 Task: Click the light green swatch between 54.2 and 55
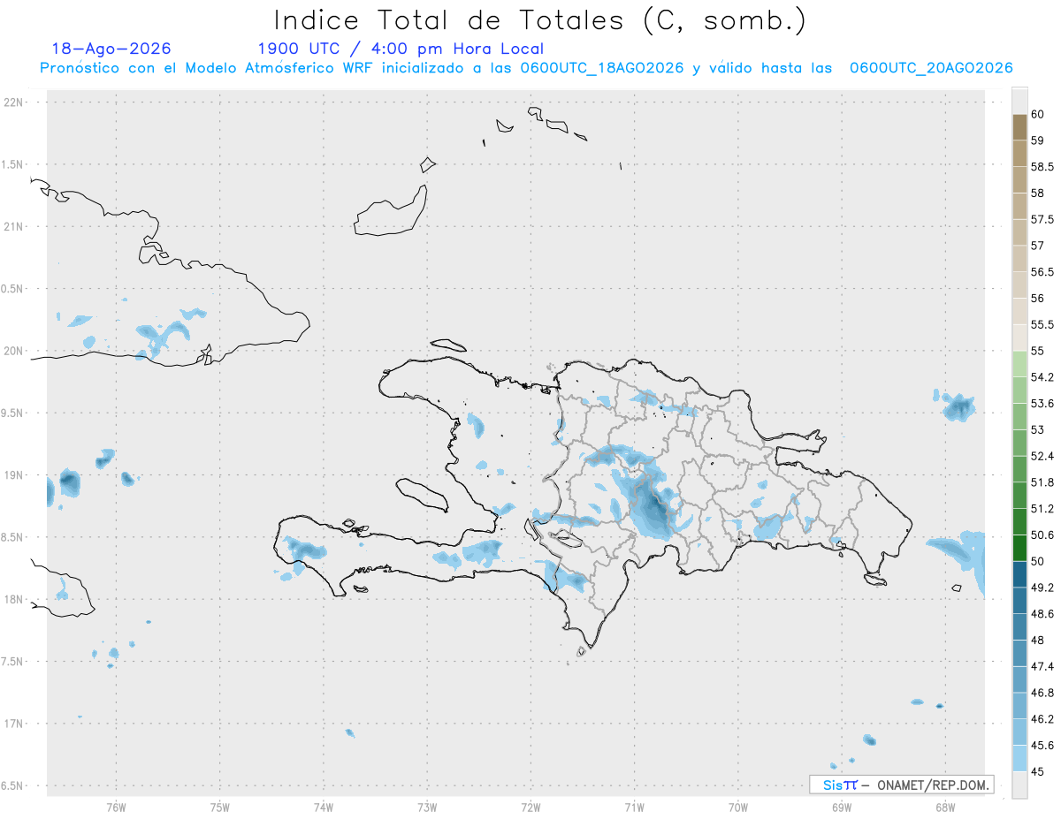pyautogui.click(x=1019, y=365)
